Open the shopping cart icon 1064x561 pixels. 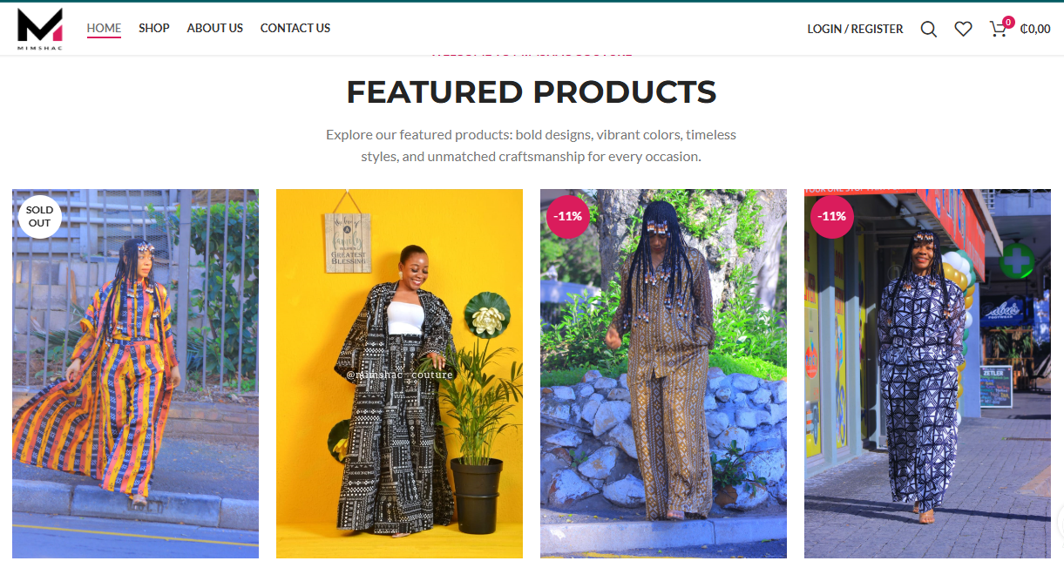click(x=998, y=30)
